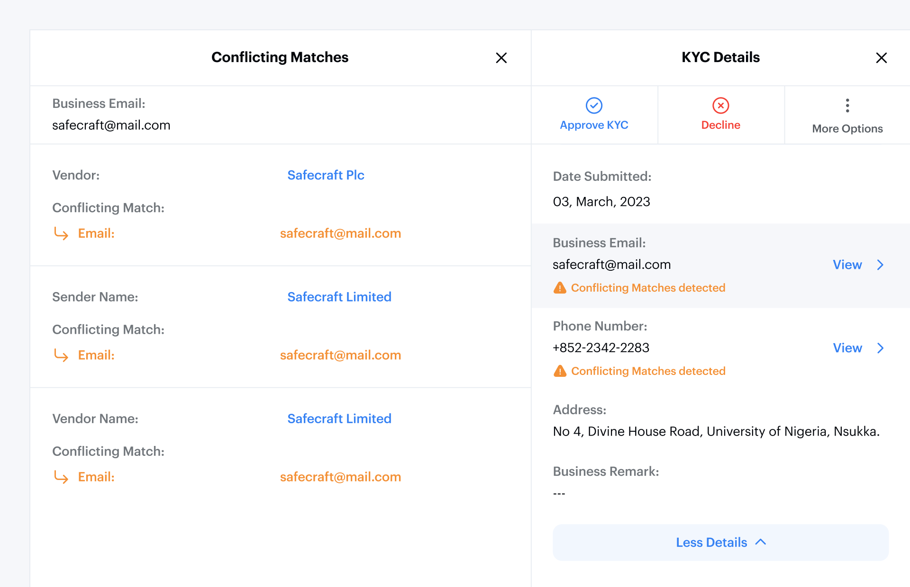
Task: Click Conflicting Matches detected under Business Email
Action: (648, 288)
